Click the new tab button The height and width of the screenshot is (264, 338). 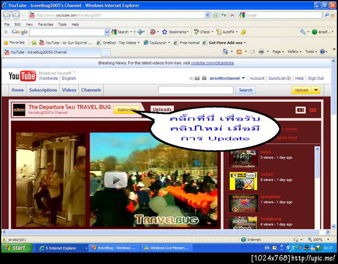(x=106, y=52)
